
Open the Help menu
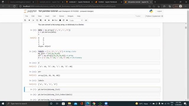tap(79, 16)
